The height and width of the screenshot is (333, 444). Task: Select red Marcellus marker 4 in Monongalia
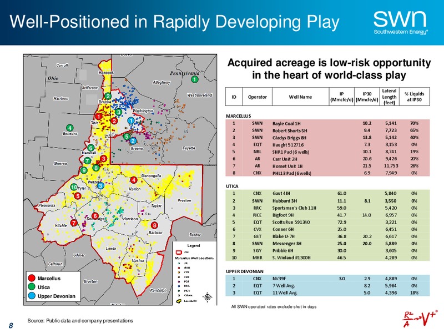[x=134, y=180]
